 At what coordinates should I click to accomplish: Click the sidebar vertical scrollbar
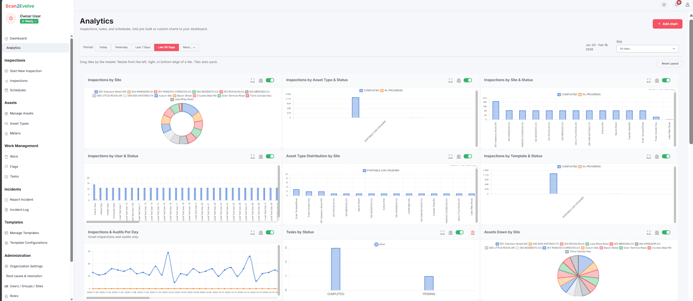71,149
